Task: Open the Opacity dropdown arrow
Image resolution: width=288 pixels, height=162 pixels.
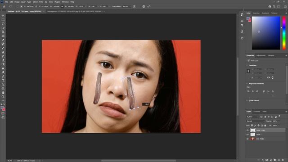Action: [x=279, y=121]
